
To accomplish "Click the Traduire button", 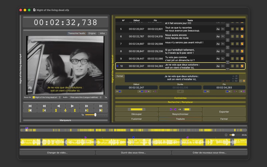I will (x=180, y=119).
